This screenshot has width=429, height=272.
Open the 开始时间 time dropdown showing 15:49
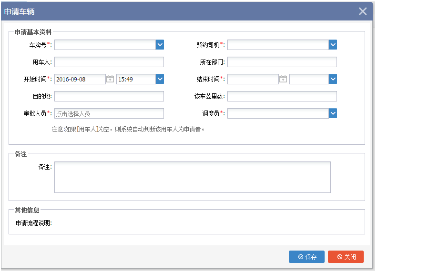tap(160, 79)
